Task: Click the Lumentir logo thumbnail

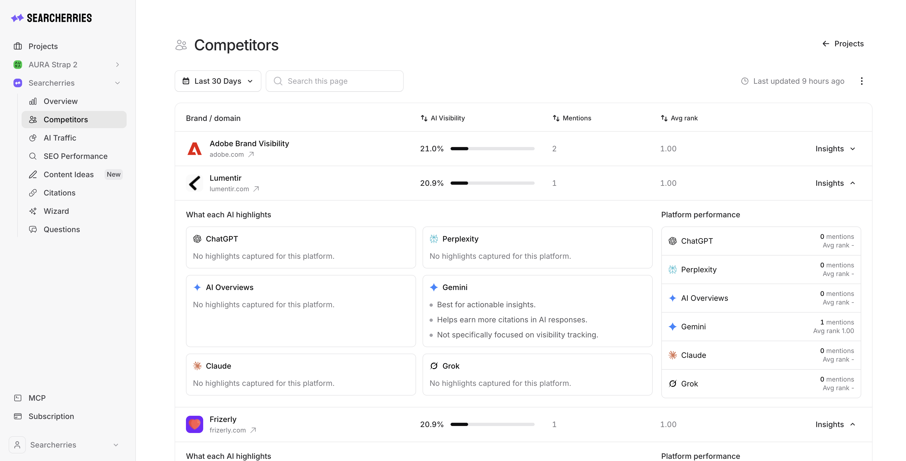Action: click(x=195, y=183)
